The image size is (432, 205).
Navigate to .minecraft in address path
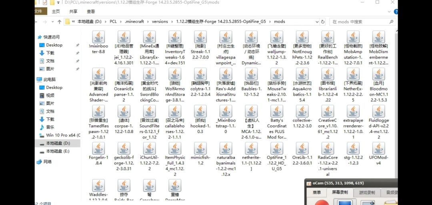click(134, 22)
